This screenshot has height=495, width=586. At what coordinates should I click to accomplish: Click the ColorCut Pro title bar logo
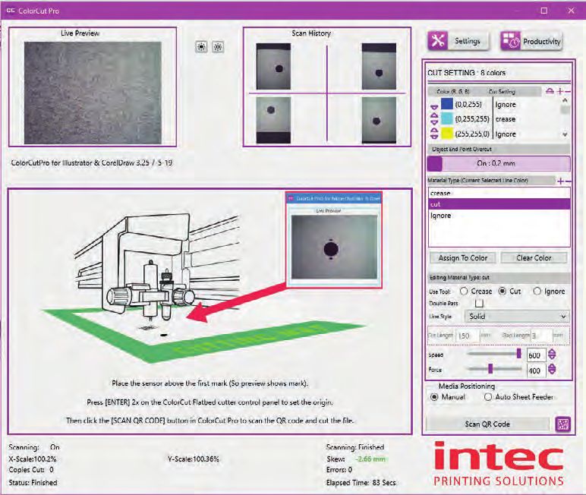click(10, 11)
